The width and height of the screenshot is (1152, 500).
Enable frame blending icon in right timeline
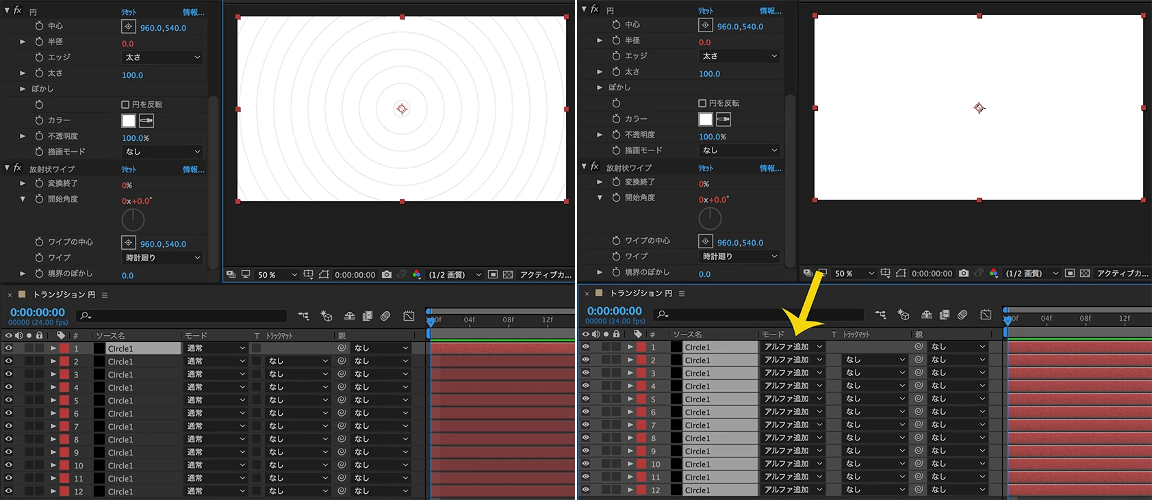click(x=945, y=315)
